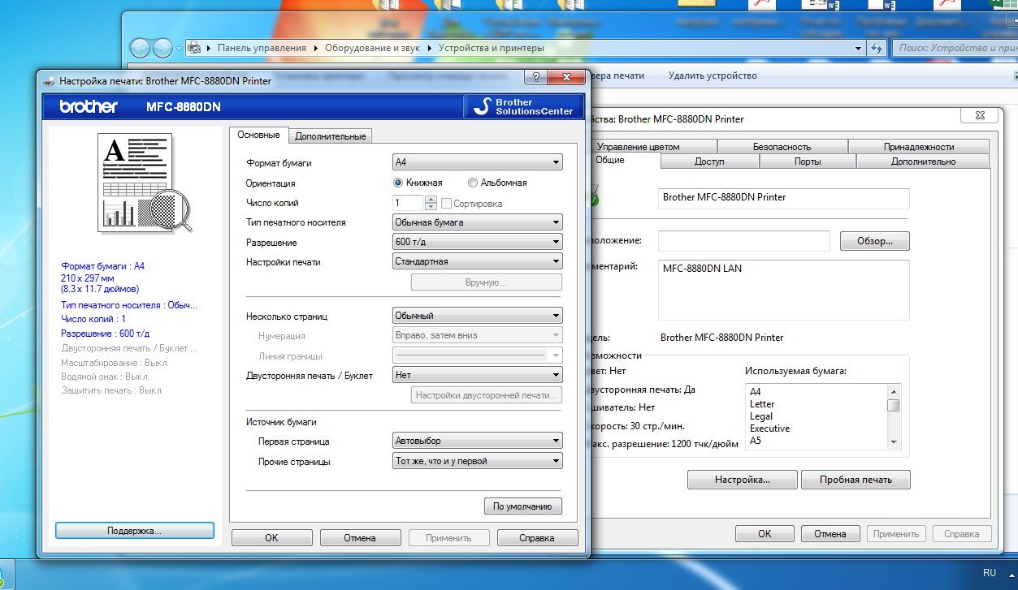Image resolution: width=1018 pixels, height=590 pixels.
Task: Open the Разрешение dropdown
Action: [x=477, y=242]
